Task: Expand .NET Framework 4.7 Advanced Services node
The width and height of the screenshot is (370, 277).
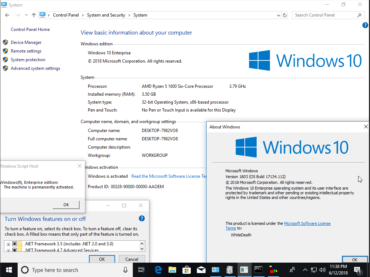Action: pyautogui.click(x=8, y=250)
